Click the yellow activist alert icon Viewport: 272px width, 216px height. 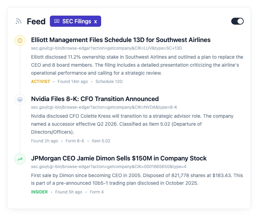[x=20, y=41]
